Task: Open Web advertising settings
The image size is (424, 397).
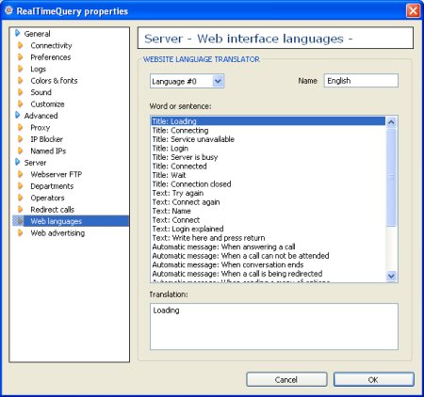Action: (57, 233)
